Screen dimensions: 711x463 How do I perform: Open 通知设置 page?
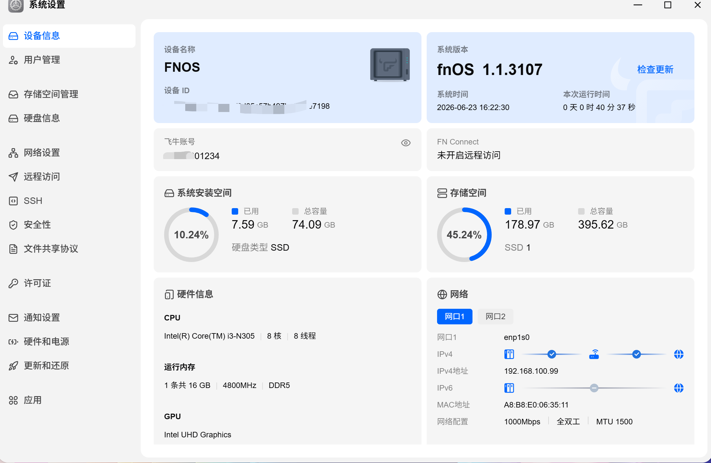pos(69,318)
